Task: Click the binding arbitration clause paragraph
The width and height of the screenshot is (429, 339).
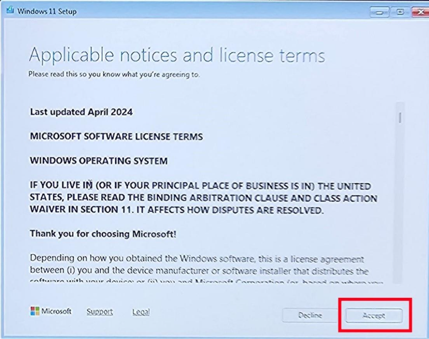Action: [203, 198]
